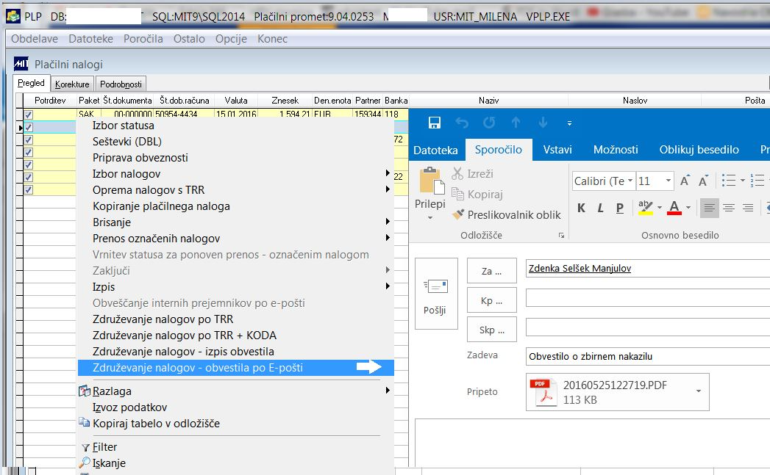The width and height of the screenshot is (770, 475).
Task: Center the email text
Action: (x=729, y=208)
